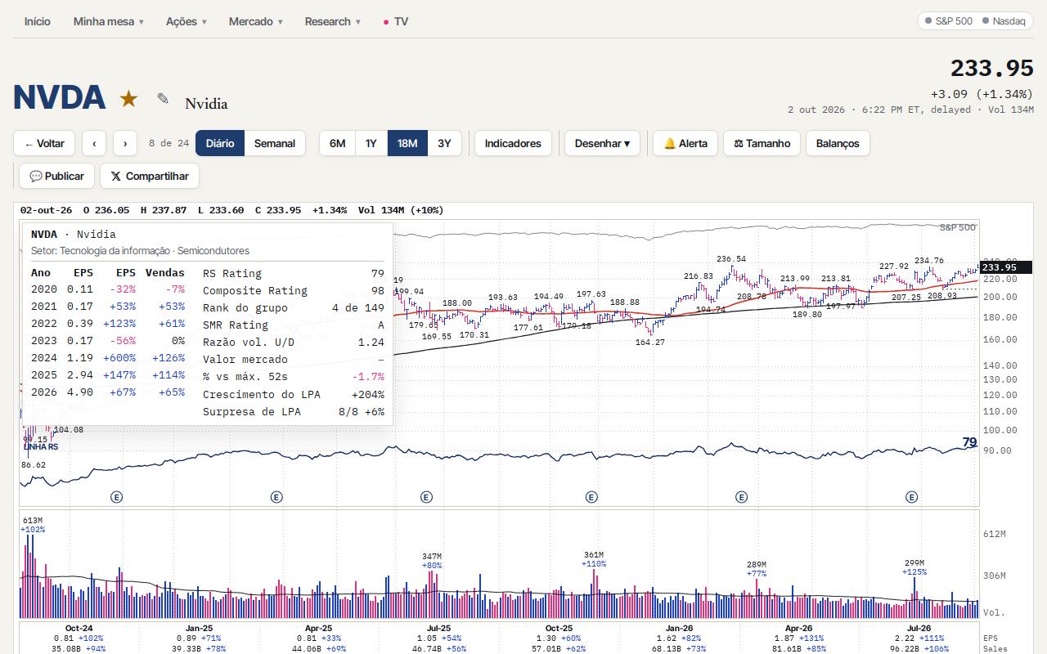
Task: Open the Tamanho position sizing button
Action: tap(762, 143)
